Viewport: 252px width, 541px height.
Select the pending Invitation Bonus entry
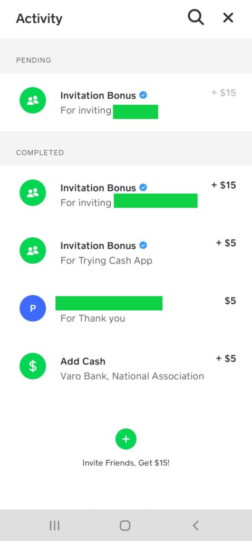(126, 102)
